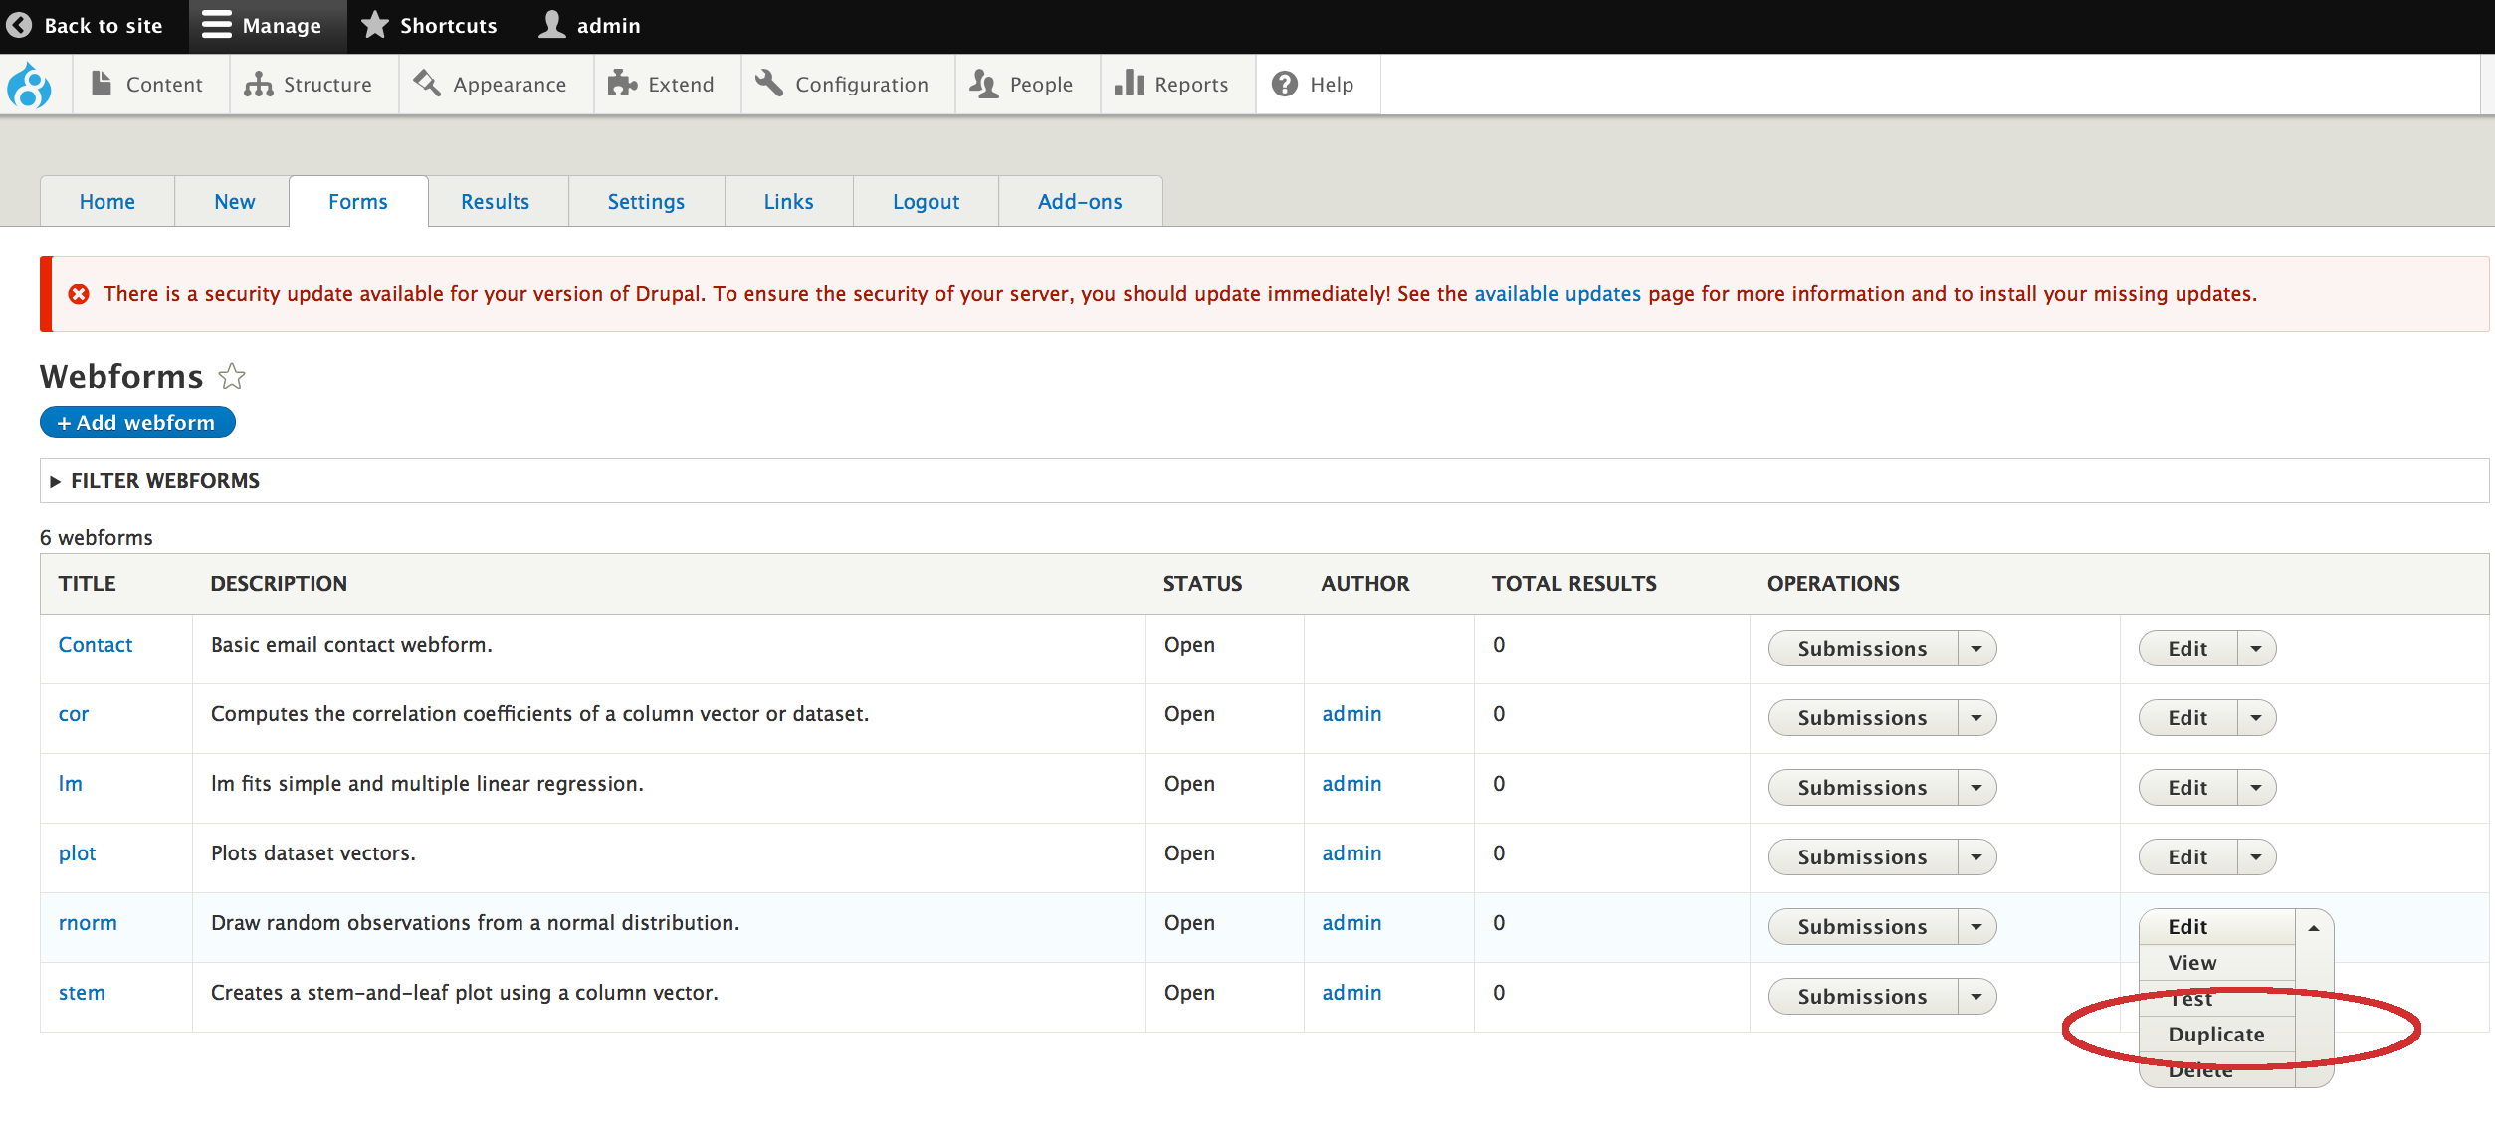The width and height of the screenshot is (2495, 1135).
Task: Click Submissions button for cor
Action: point(1863,717)
